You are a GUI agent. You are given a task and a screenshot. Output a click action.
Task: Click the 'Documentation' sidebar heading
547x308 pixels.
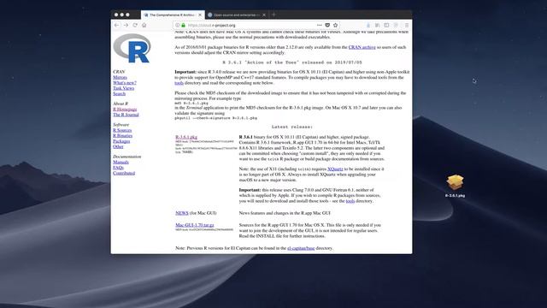[127, 157]
